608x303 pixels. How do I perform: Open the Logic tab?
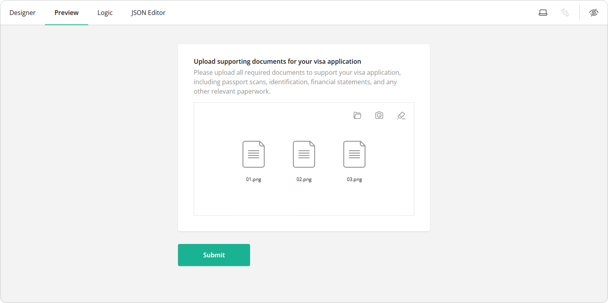click(x=105, y=12)
